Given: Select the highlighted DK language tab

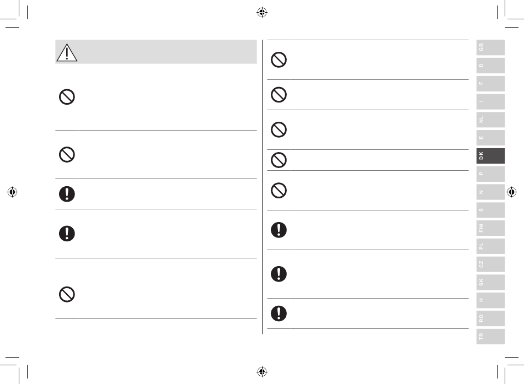Looking at the screenshot, I should pyautogui.click(x=490, y=155).
